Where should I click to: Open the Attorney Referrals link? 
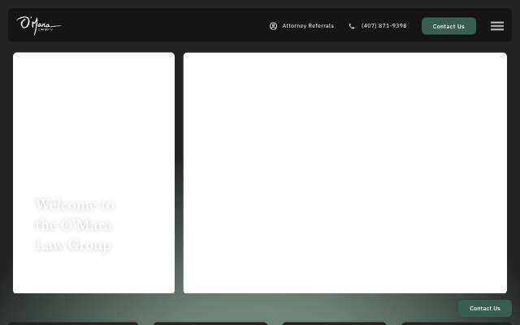(308, 26)
